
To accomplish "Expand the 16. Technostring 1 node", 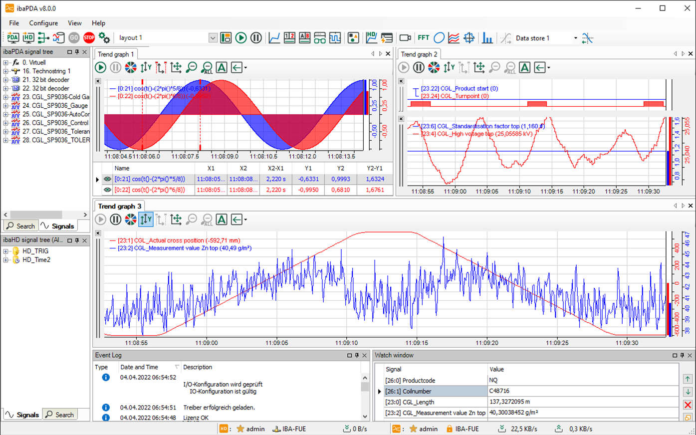I will pos(5,71).
